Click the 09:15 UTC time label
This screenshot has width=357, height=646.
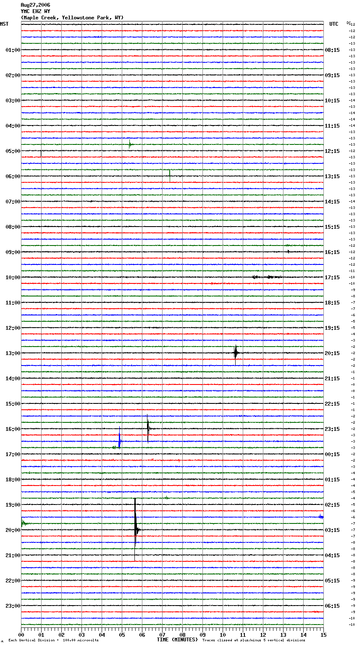click(x=332, y=75)
